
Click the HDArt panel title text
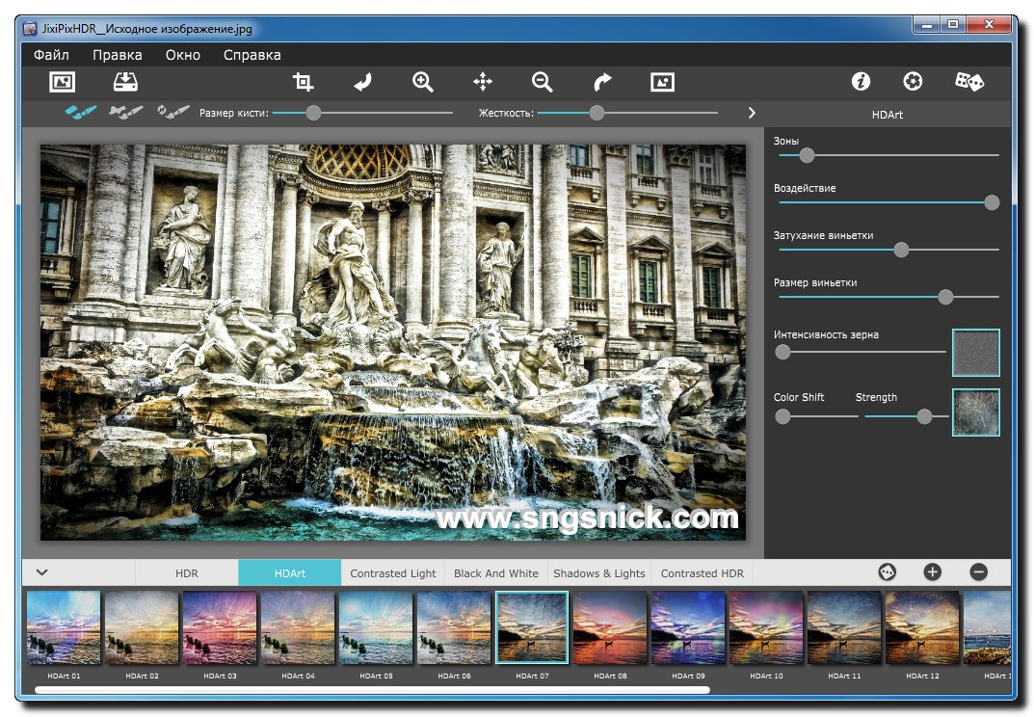[887, 114]
